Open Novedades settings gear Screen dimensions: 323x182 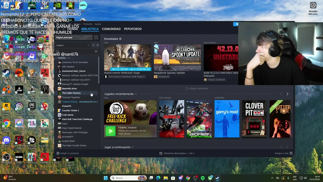pyautogui.click(x=120, y=39)
